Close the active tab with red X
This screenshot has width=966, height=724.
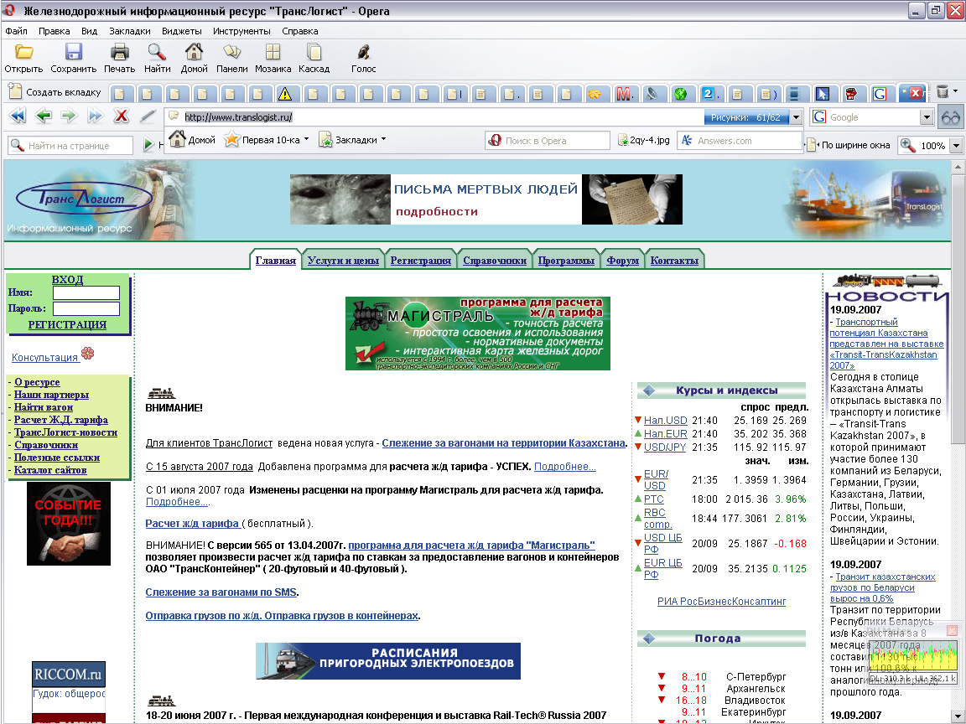tap(916, 93)
